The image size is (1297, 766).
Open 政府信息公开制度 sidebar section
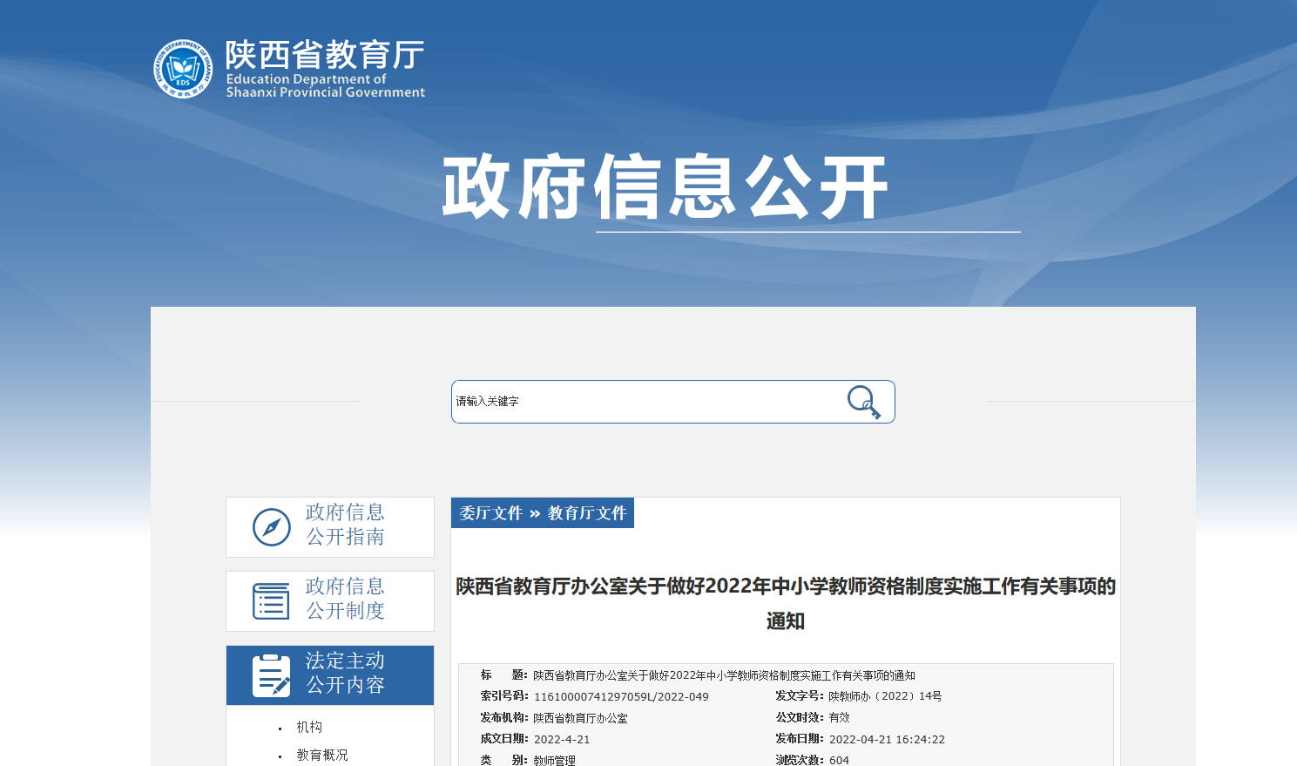[345, 599]
